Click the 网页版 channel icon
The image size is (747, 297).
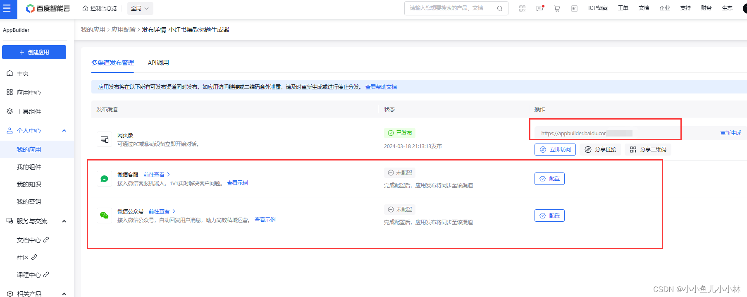pyautogui.click(x=105, y=139)
